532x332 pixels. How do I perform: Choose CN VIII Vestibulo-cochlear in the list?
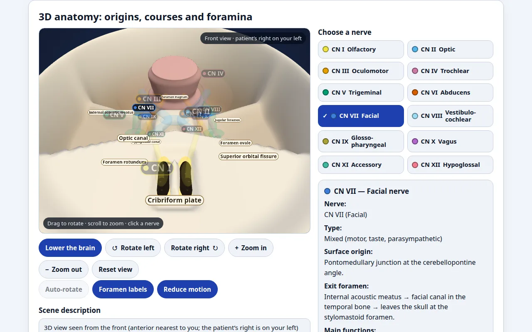[x=450, y=116]
